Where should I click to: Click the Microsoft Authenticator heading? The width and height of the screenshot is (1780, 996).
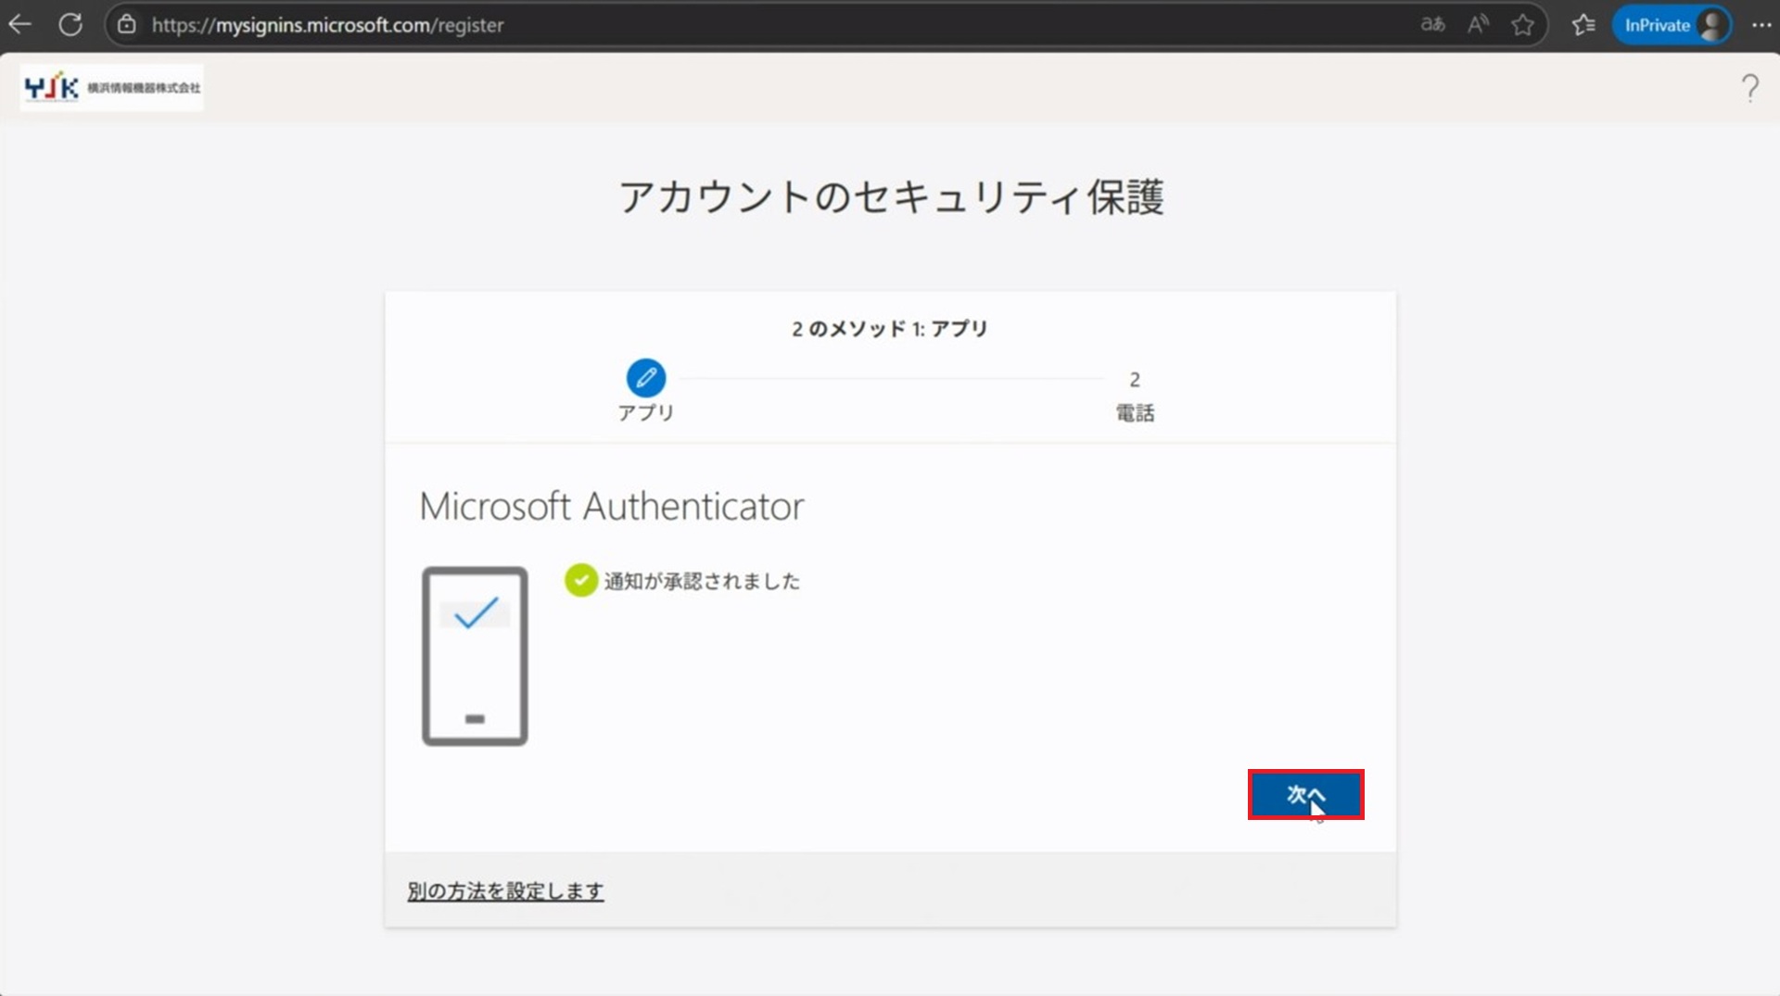click(x=612, y=507)
